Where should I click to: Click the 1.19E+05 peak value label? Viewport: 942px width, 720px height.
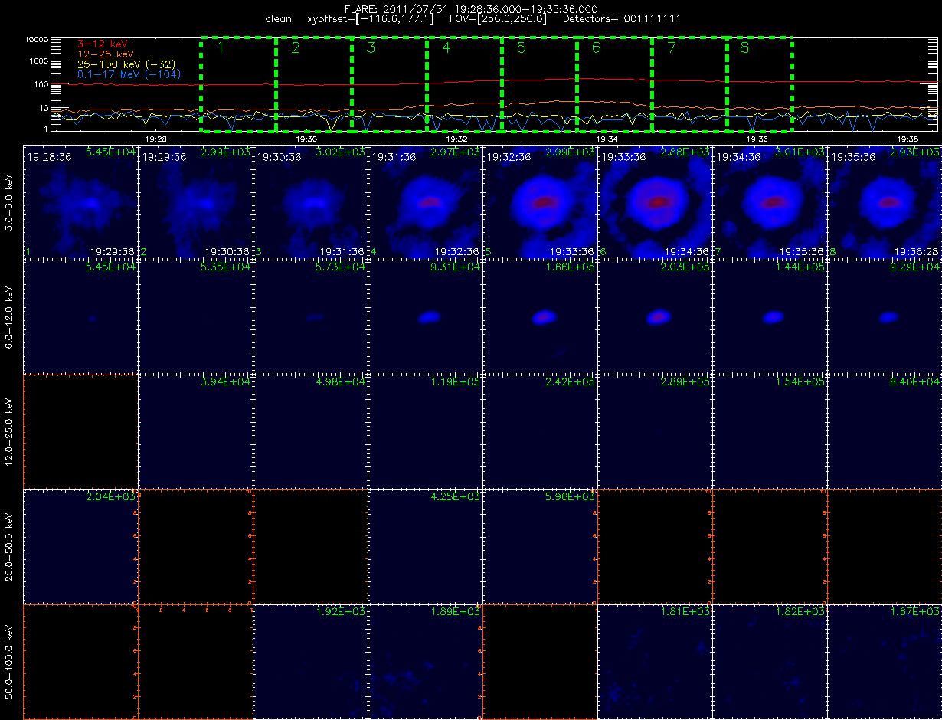(456, 382)
